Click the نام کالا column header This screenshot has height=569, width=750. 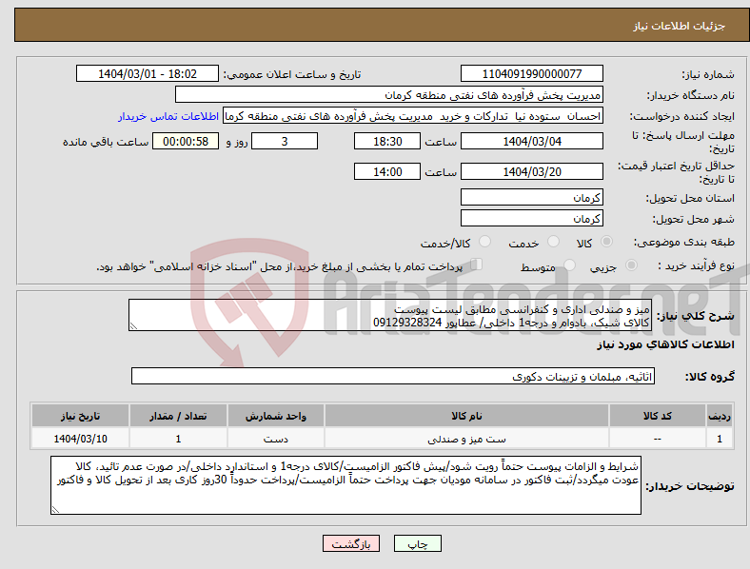click(x=466, y=416)
